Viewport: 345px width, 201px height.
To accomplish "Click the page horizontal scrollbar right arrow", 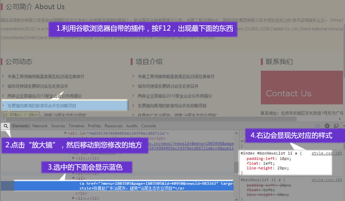I will pyautogui.click(x=340, y=119).
